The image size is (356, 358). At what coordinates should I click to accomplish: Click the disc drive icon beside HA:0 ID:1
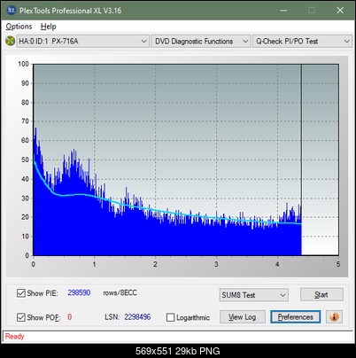click(x=10, y=41)
